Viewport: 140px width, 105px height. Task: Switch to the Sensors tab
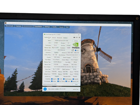coord(54,38)
